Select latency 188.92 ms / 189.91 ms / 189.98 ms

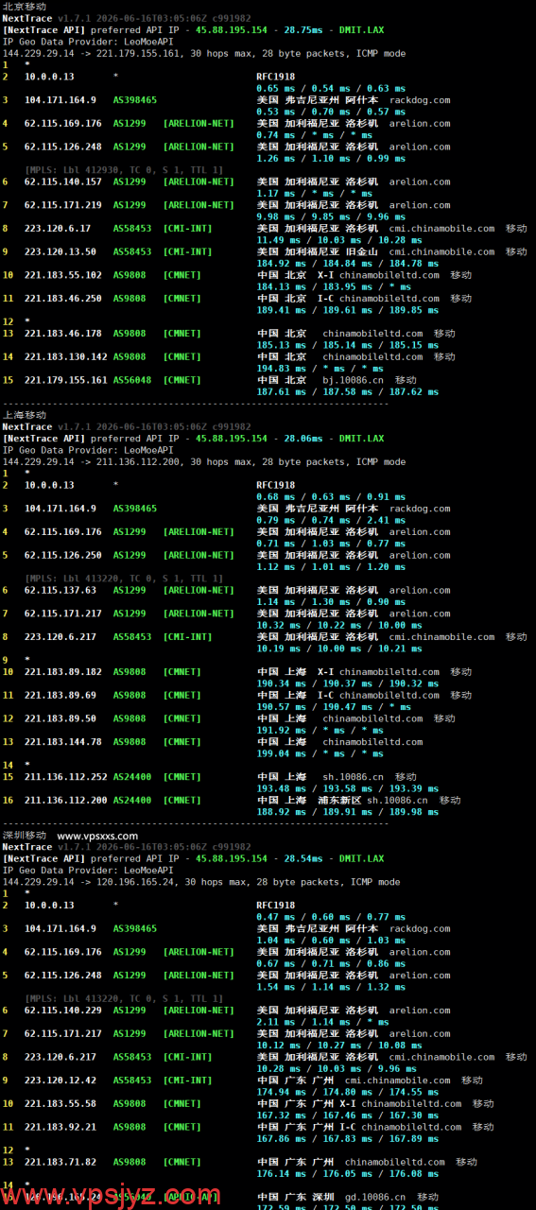point(335,811)
